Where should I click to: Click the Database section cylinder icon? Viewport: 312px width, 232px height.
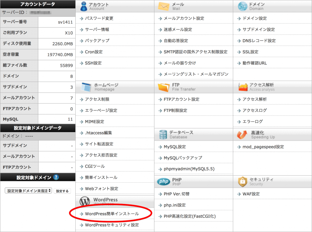click(x=163, y=134)
